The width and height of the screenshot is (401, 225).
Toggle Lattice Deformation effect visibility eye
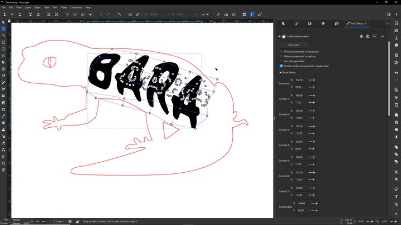click(x=361, y=36)
